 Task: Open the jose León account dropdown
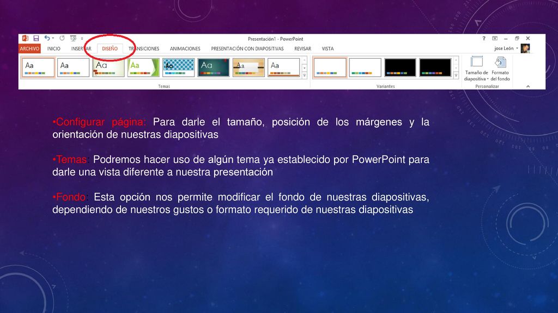(506, 48)
